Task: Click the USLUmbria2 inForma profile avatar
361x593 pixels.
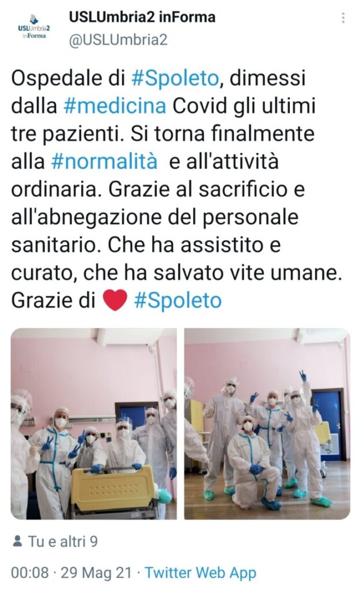Action: tap(34, 27)
